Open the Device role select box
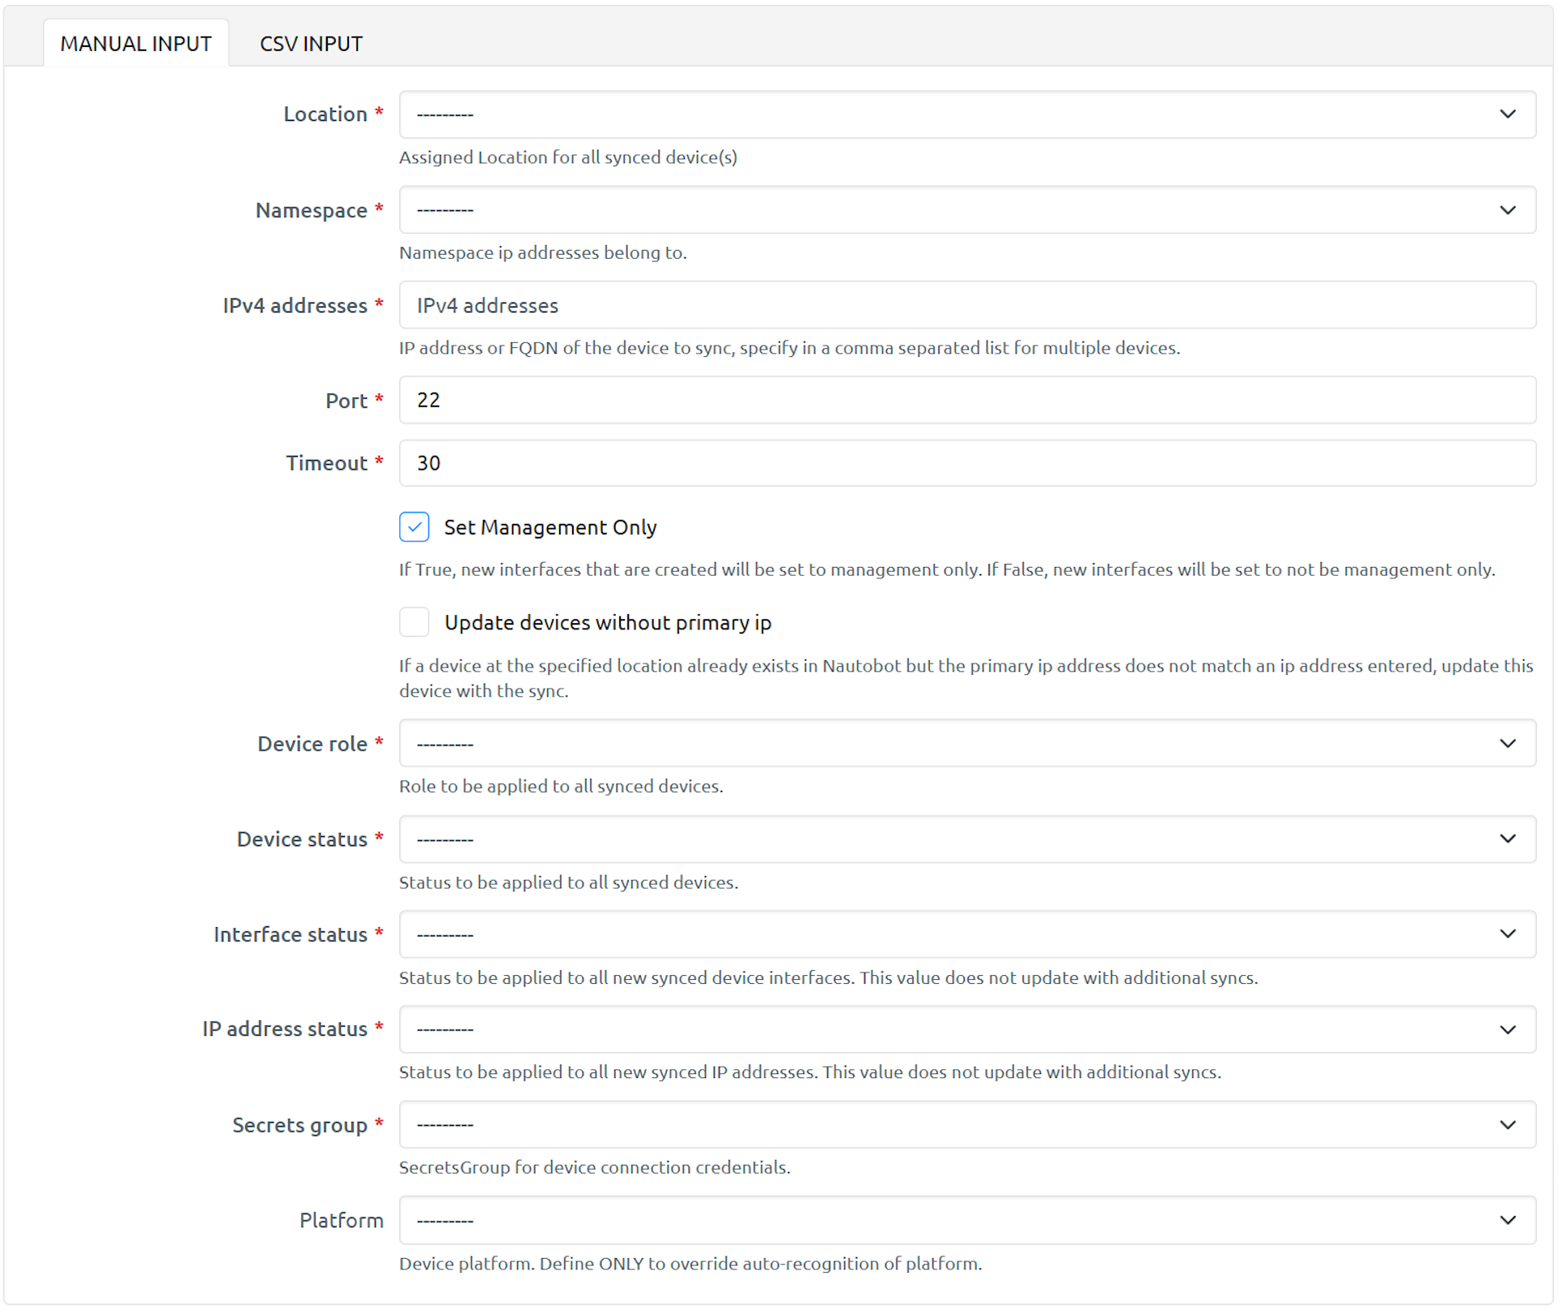 click(x=933, y=744)
